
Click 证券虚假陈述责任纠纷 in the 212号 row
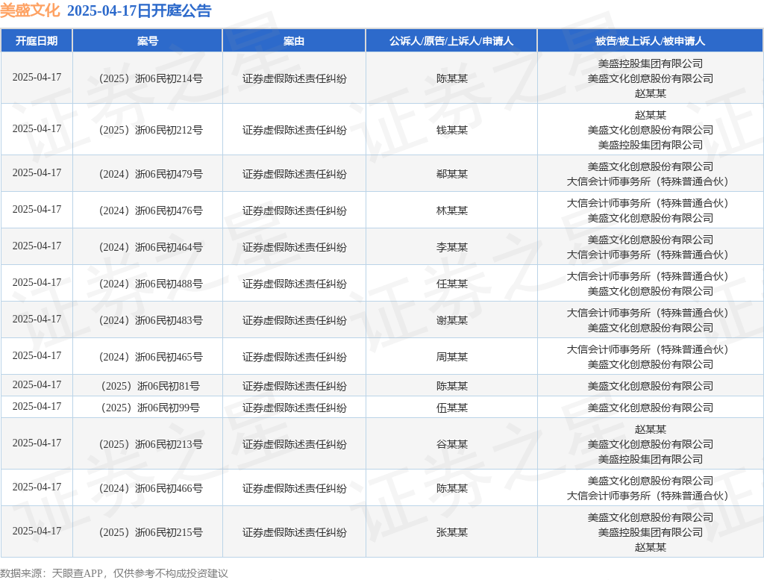294,130
